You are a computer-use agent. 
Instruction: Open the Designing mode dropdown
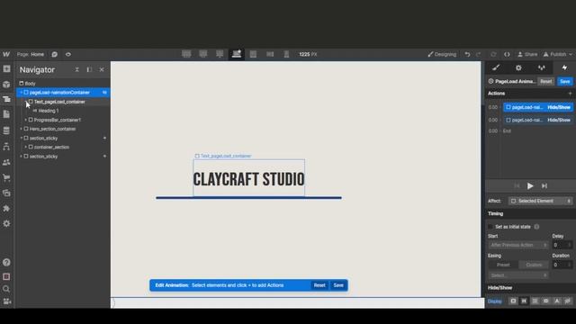[x=442, y=54]
